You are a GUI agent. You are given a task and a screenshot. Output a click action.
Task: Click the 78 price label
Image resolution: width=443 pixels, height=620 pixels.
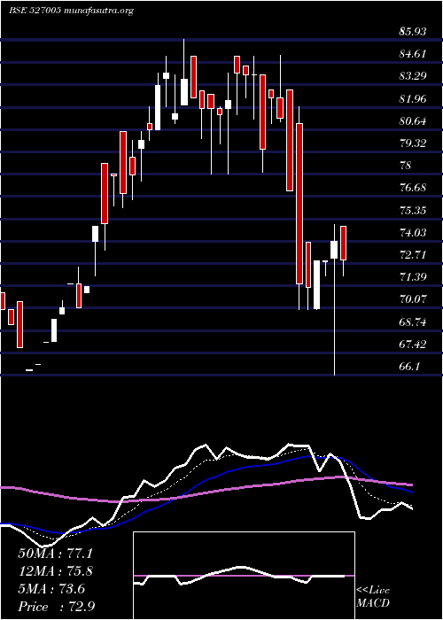[405, 165]
